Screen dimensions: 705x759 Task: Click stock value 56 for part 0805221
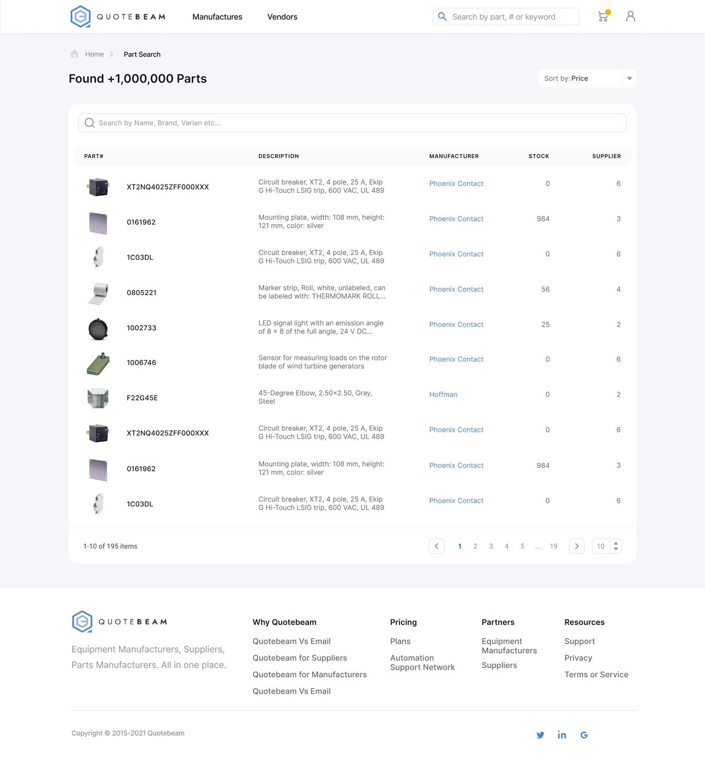(546, 289)
